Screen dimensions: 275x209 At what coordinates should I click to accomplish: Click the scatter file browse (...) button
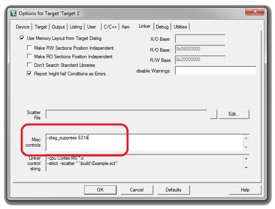point(214,114)
